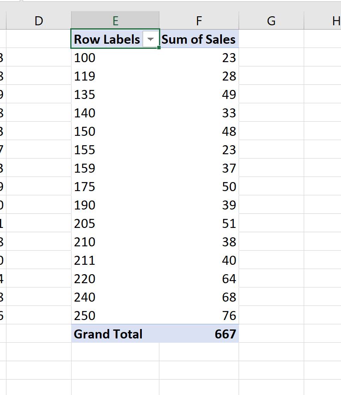Click column header F to select the column
The width and height of the screenshot is (341, 395).
pyautogui.click(x=198, y=20)
